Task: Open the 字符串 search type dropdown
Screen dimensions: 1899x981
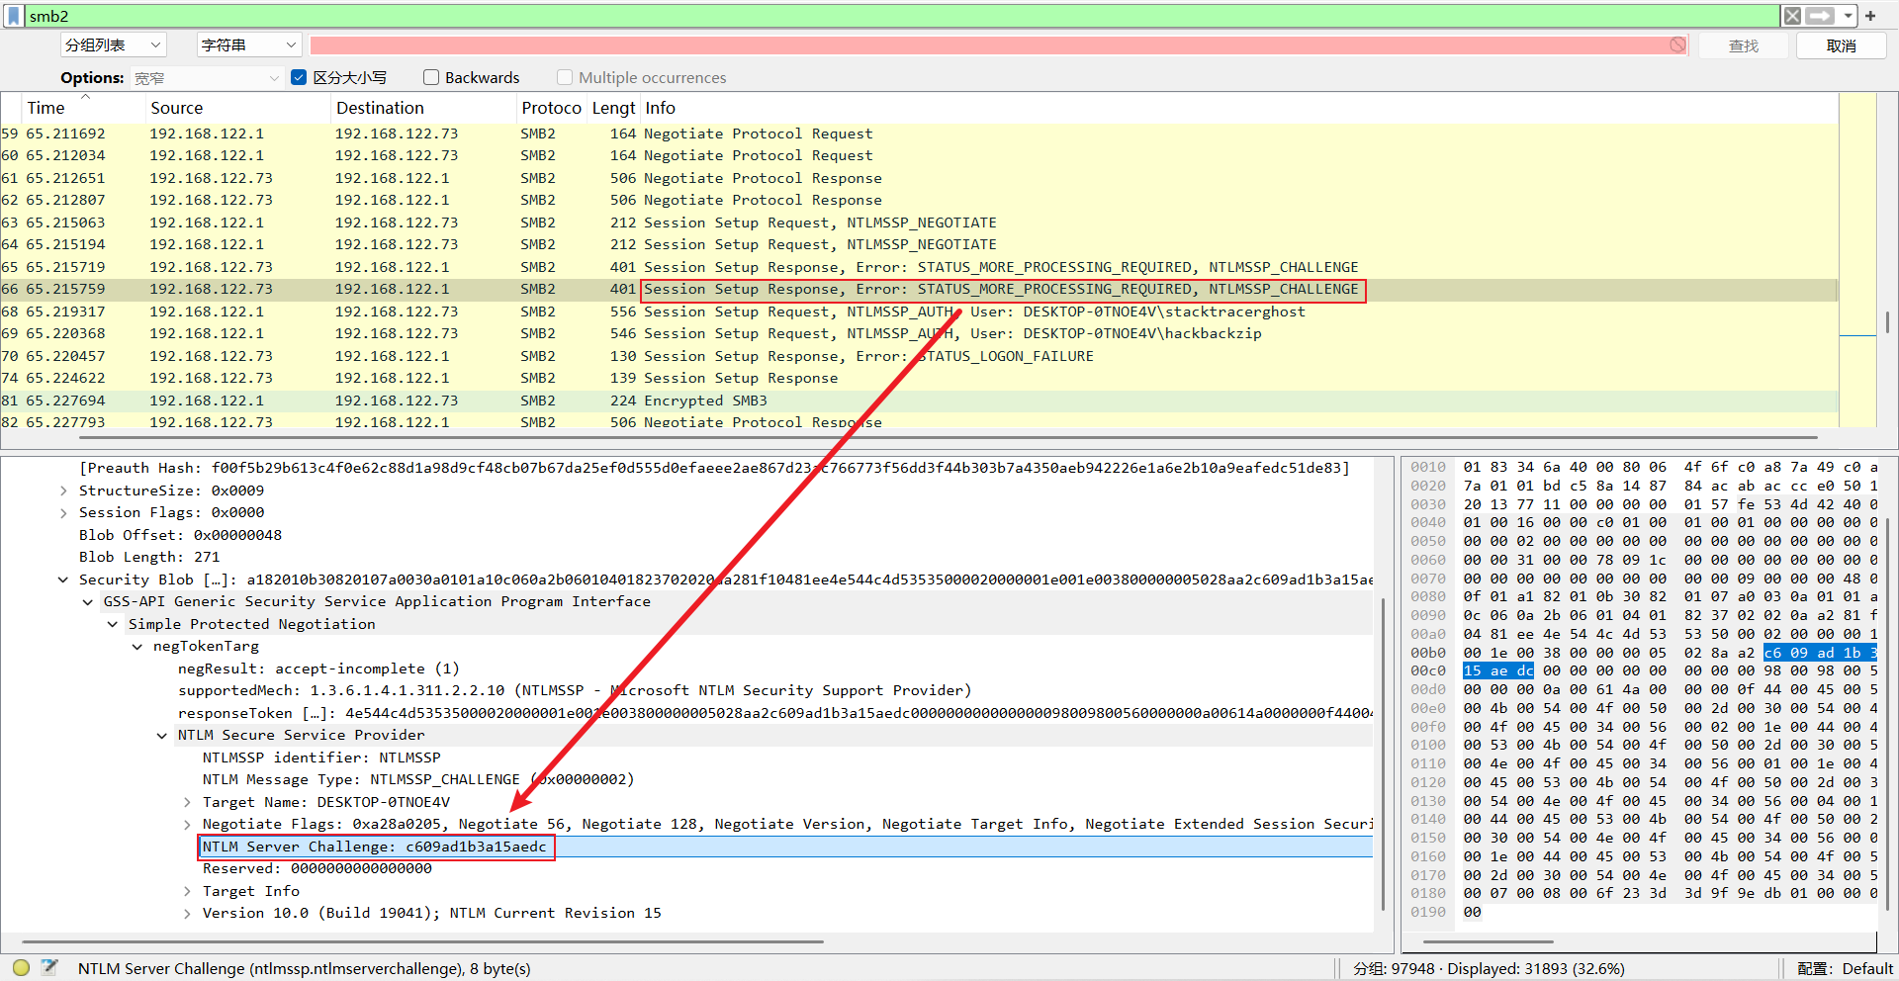Action: [248, 45]
